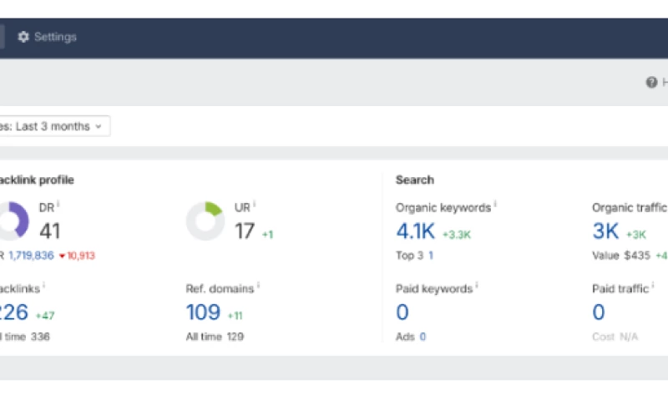The width and height of the screenshot is (668, 401).
Task: Click the UR info icon
Action: point(255,204)
